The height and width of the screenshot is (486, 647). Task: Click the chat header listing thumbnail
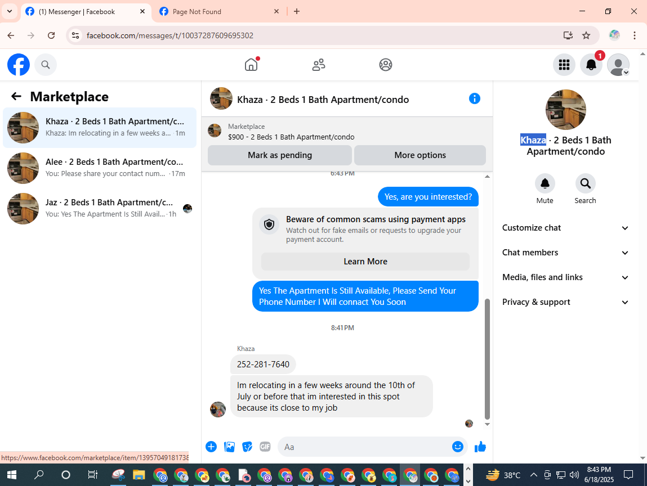[x=221, y=98]
